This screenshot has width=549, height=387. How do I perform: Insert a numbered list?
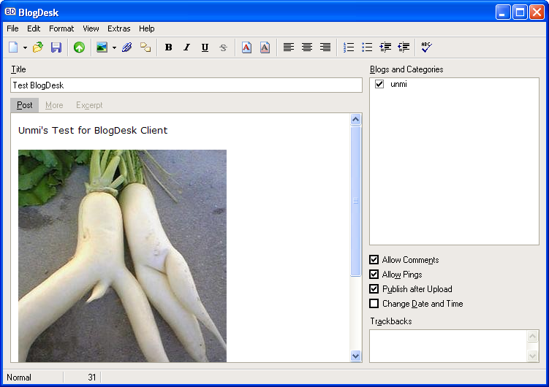349,47
